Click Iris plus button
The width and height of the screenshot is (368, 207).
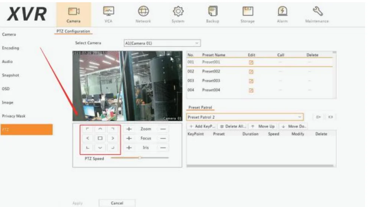pyautogui.click(x=129, y=148)
